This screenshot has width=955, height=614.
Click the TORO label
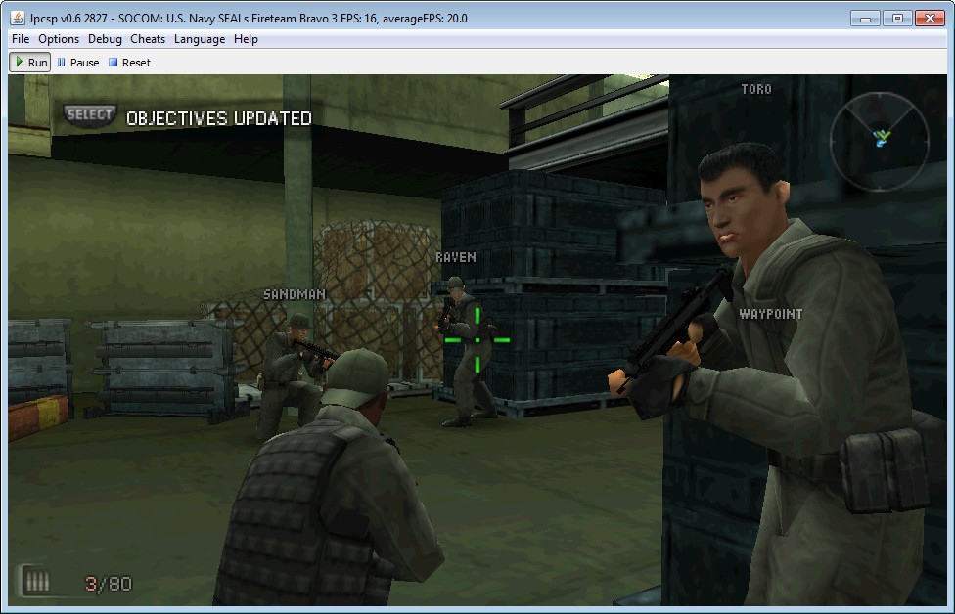(x=756, y=89)
